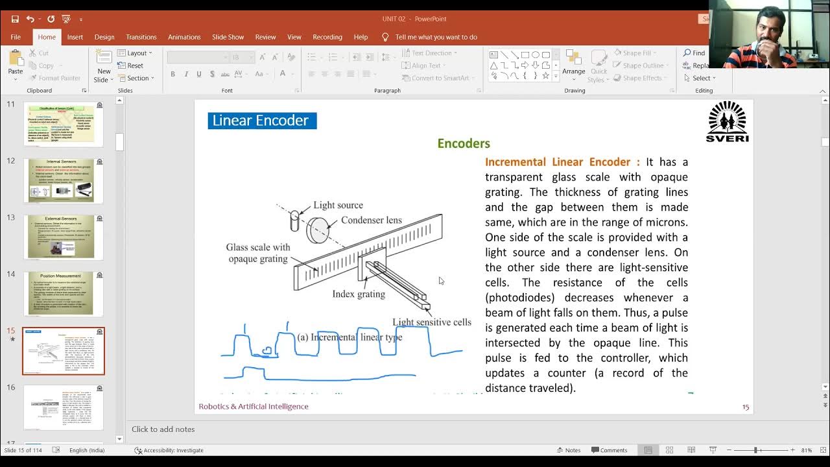Switch to the Slide Show tab

[228, 37]
